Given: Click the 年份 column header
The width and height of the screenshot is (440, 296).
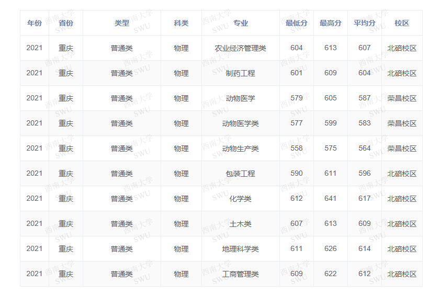Looking at the screenshot, I should pyautogui.click(x=35, y=23).
